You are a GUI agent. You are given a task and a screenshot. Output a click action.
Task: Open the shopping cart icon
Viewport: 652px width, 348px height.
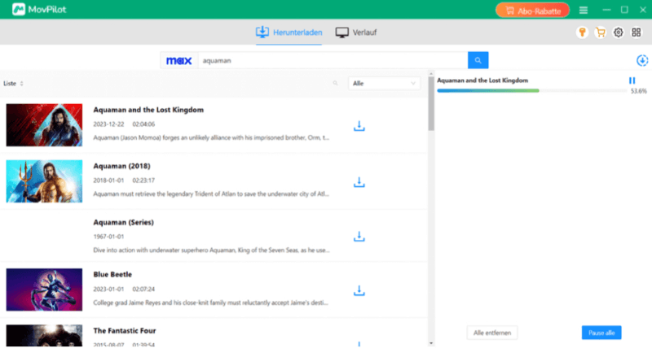600,33
